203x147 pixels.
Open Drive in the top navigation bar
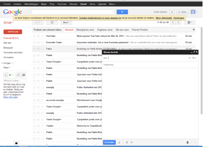[x=92, y=4]
